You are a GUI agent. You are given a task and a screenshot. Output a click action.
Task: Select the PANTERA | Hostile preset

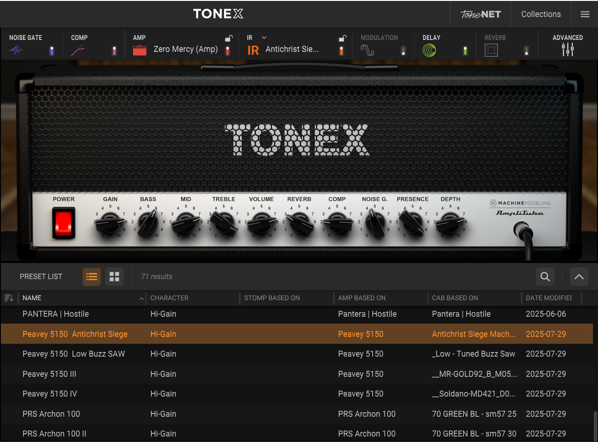[297, 314]
